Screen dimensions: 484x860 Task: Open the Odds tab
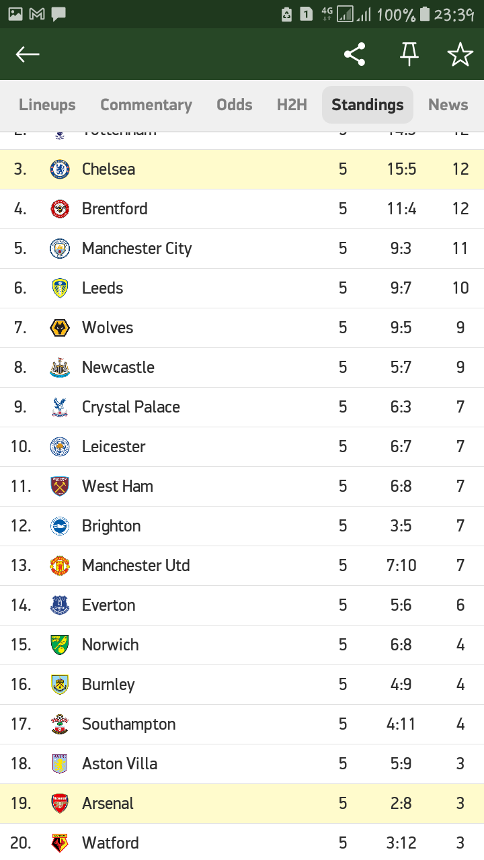(235, 105)
